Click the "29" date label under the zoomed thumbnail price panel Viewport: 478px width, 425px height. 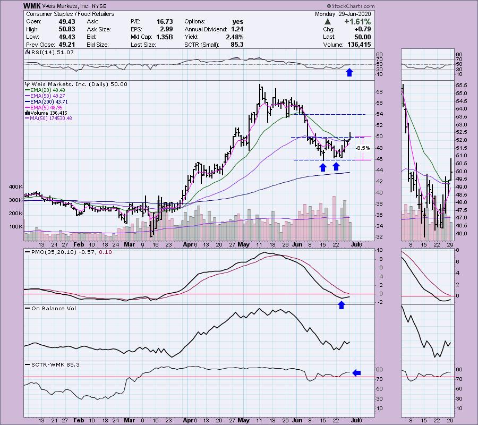(450, 244)
